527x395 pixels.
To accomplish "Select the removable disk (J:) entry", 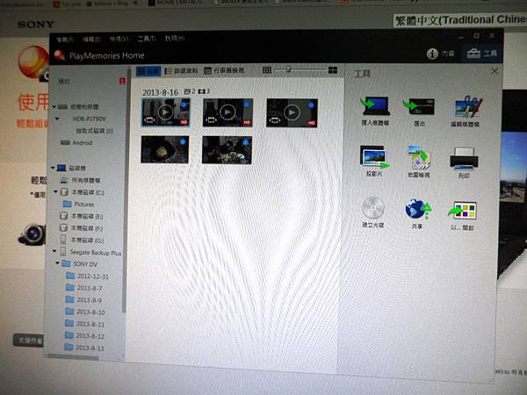I will click(95, 131).
